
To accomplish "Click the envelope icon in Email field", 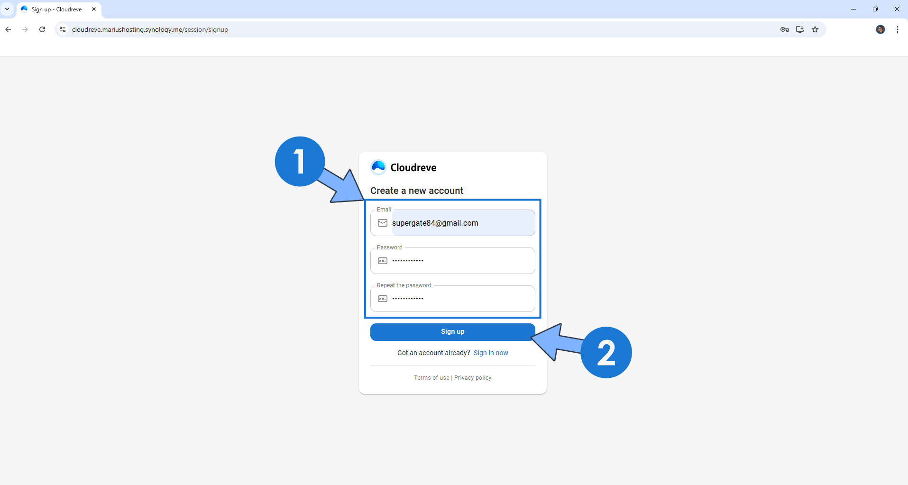I will [383, 223].
